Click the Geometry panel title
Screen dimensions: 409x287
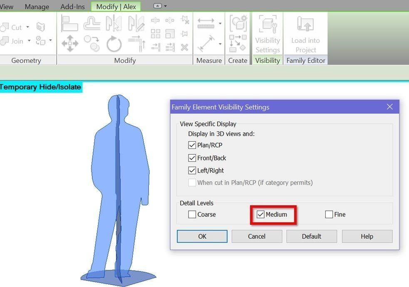[x=26, y=60]
